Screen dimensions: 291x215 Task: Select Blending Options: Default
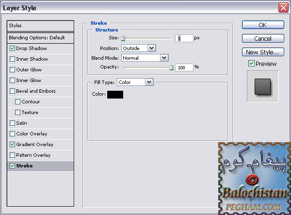(x=40, y=38)
